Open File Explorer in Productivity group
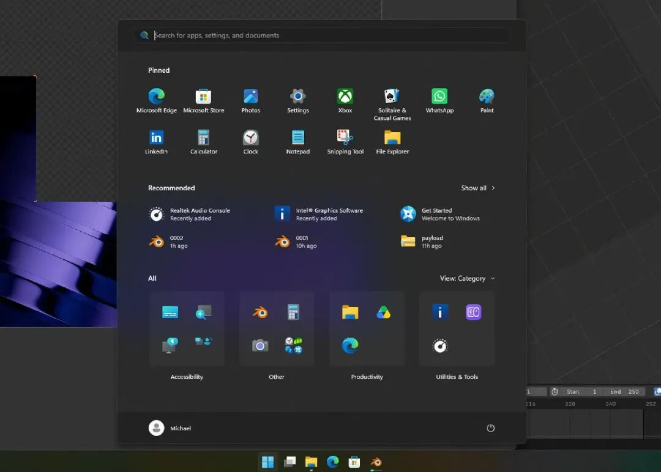 pyautogui.click(x=350, y=312)
